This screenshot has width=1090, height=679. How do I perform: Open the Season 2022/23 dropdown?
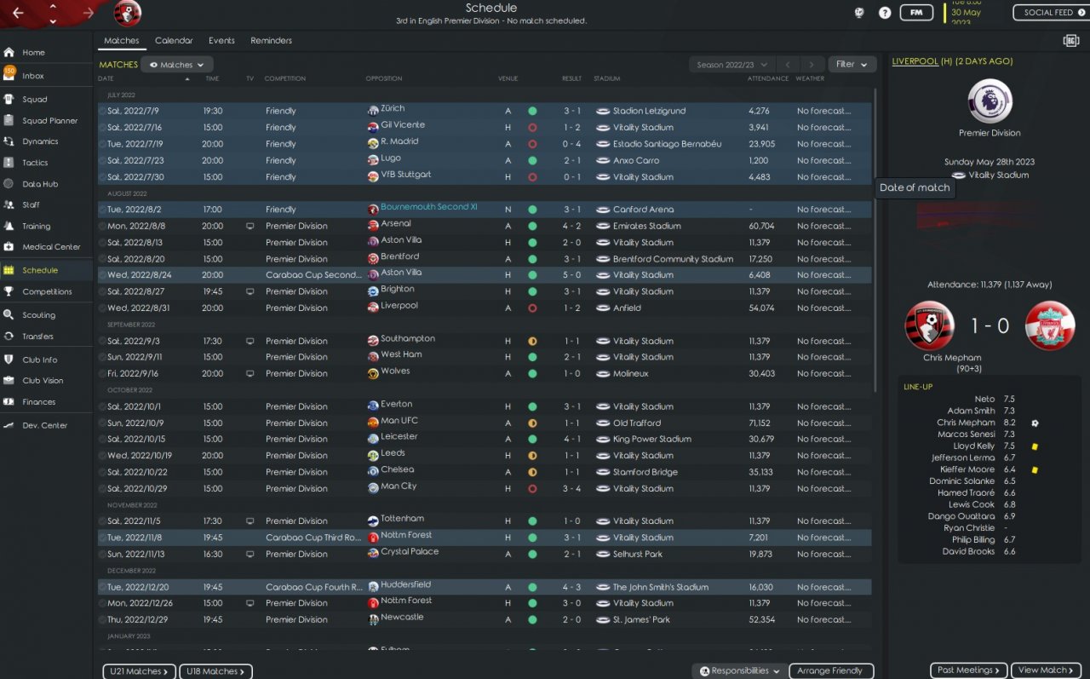[732, 65]
